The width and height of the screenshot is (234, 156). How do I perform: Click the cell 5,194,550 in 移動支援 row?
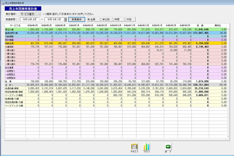pyautogui.click(x=200, y=43)
